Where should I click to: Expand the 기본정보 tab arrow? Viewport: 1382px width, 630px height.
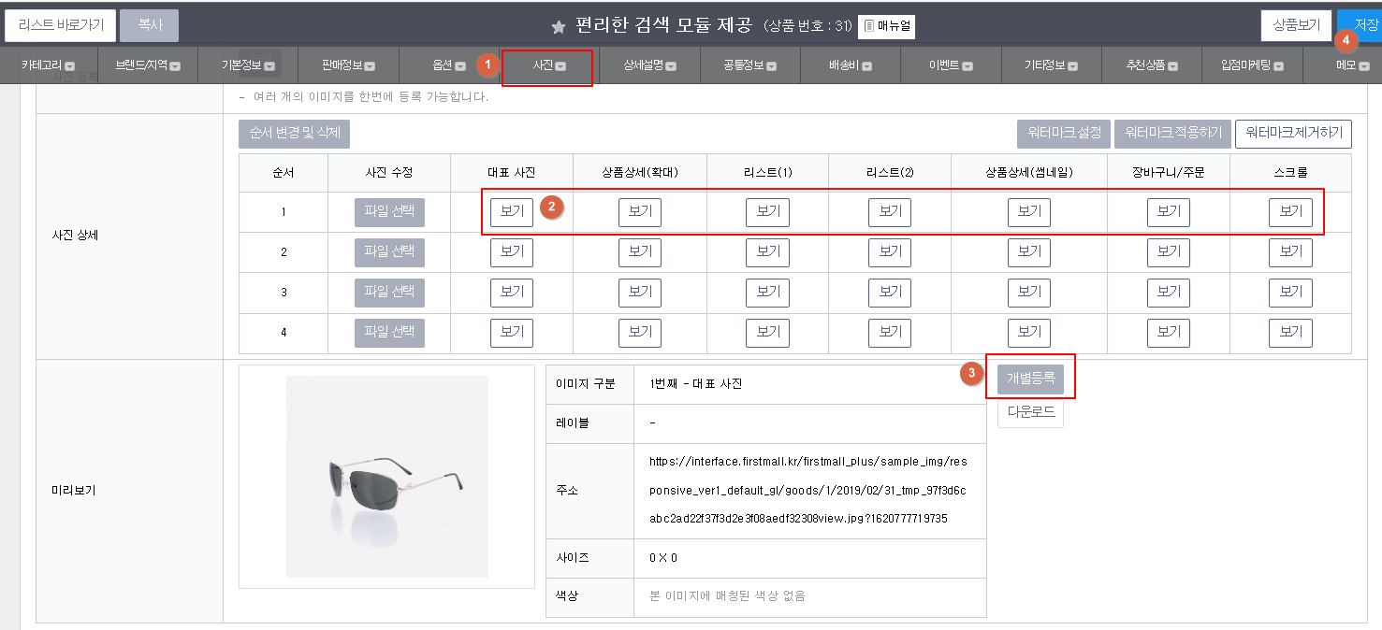[269, 66]
